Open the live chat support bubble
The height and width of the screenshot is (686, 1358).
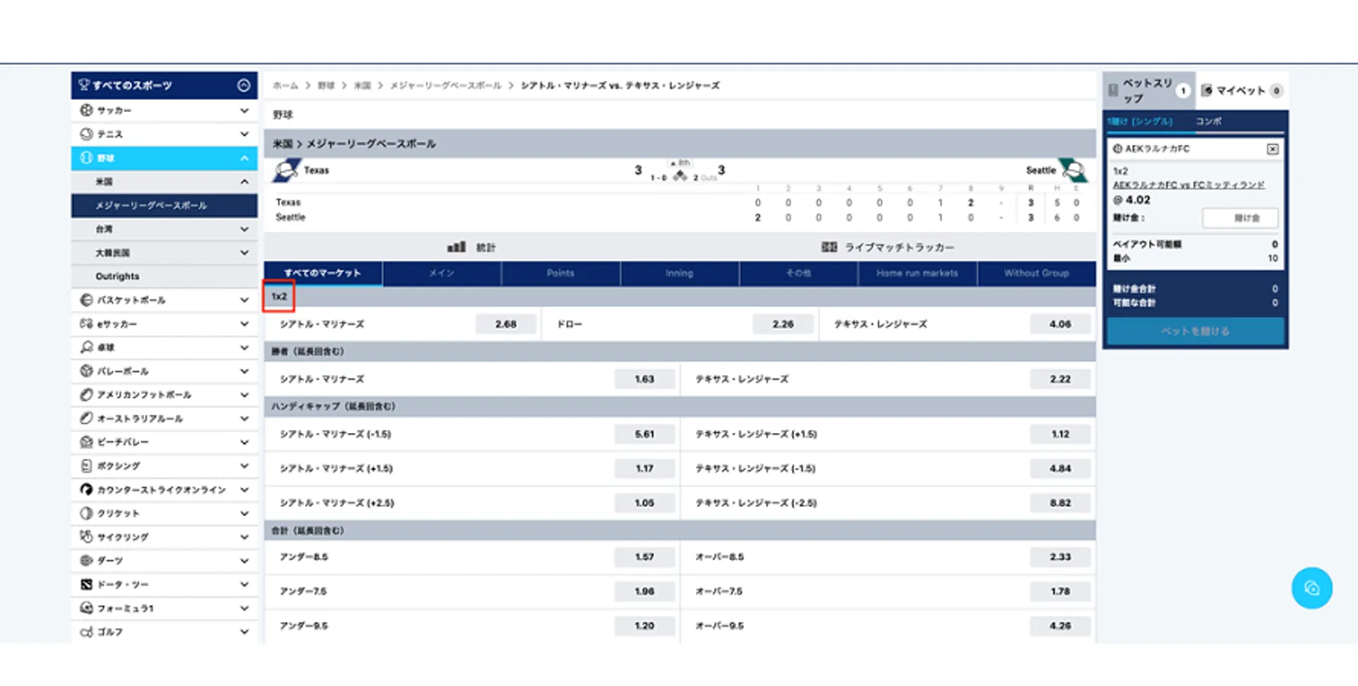pyautogui.click(x=1311, y=588)
